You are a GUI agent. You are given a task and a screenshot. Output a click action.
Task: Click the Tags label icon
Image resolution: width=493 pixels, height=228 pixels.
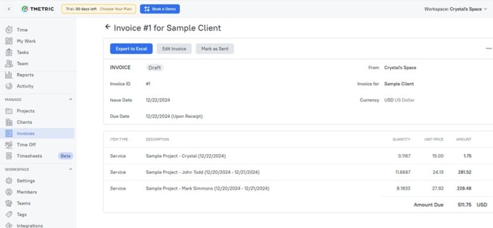point(9,214)
